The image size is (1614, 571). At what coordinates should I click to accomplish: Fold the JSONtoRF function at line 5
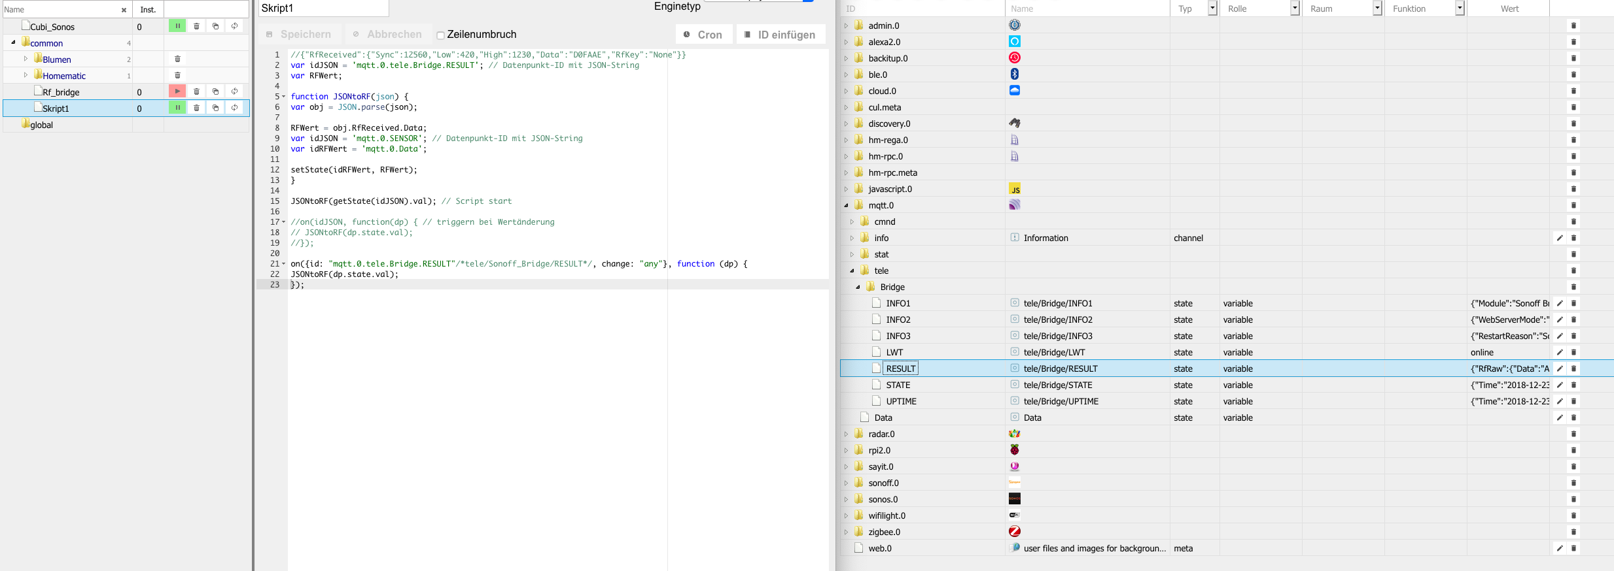[284, 97]
